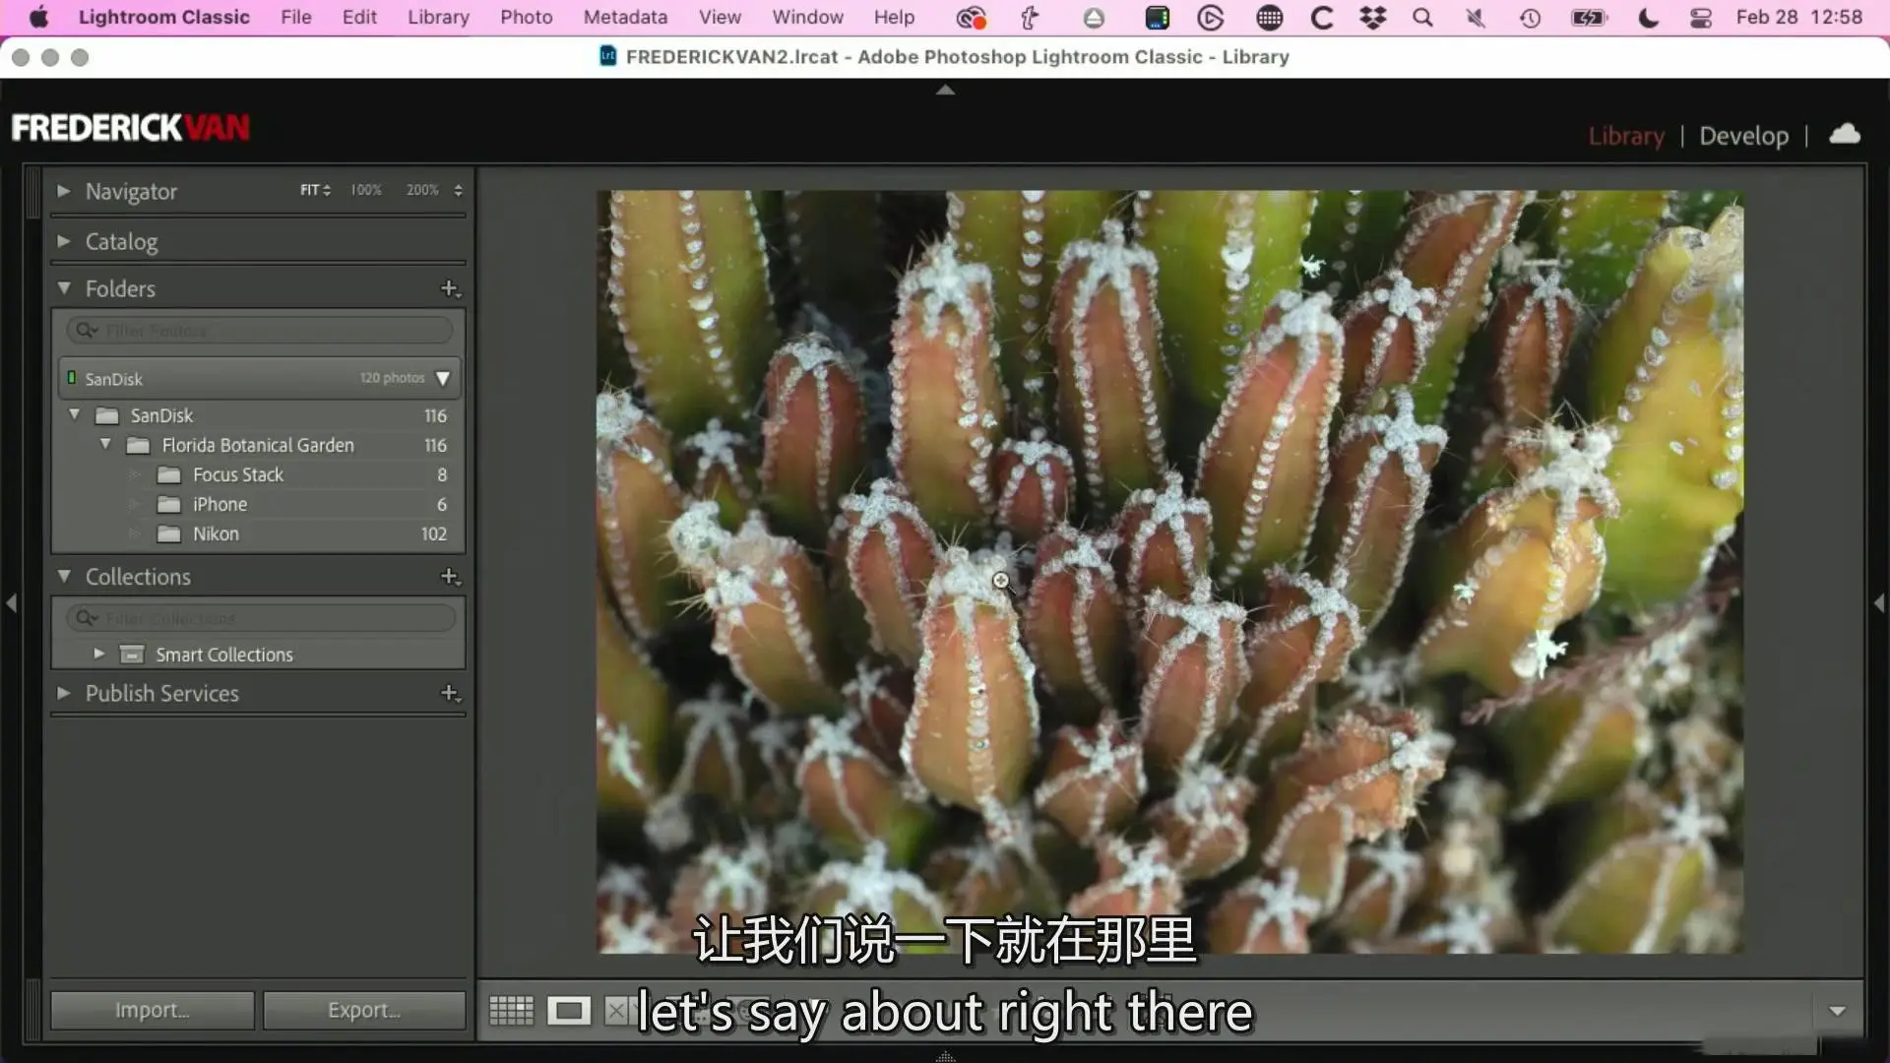Open the Window menu
This screenshot has height=1063, width=1890.
click(x=807, y=17)
